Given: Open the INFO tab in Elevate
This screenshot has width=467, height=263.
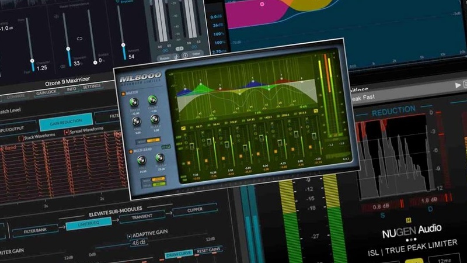Looking at the screenshot, I should pos(71,89).
